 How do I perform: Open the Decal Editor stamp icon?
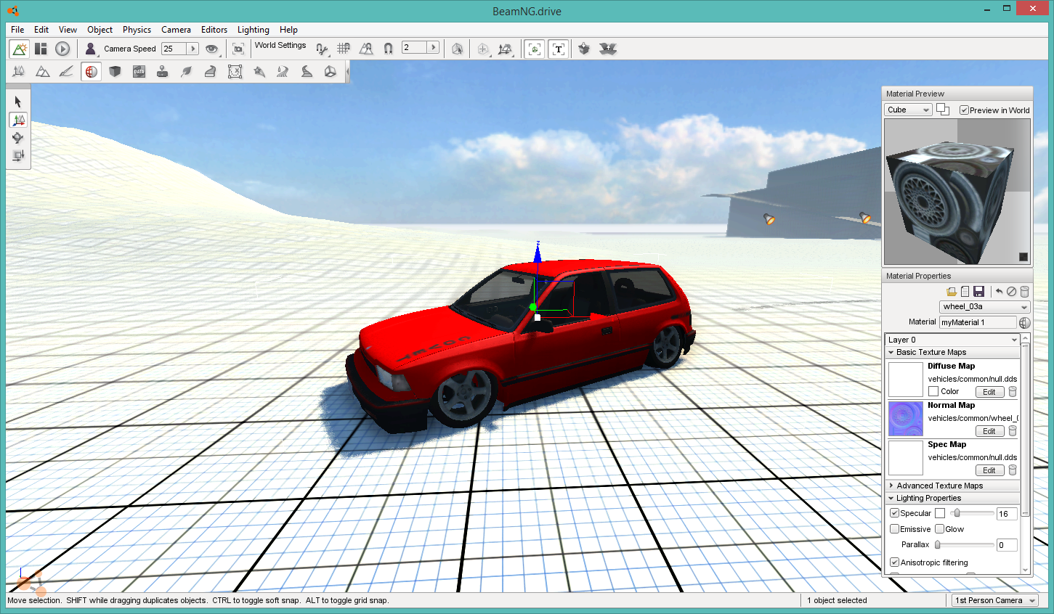coord(163,71)
